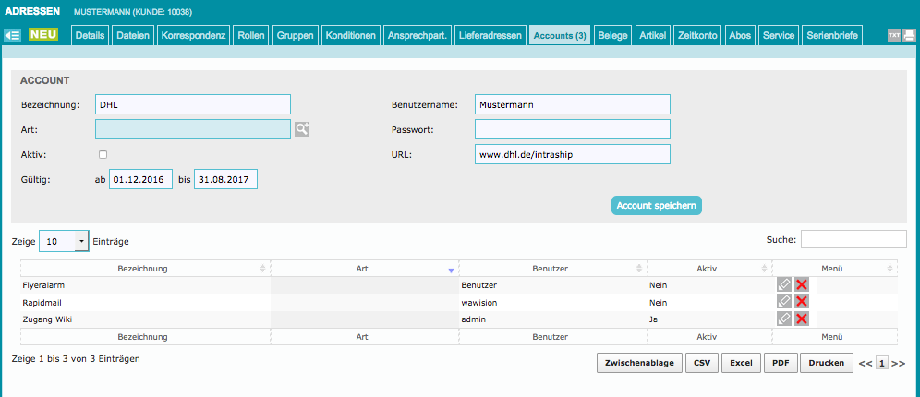920x397 pixels.
Task: Click the back arrow icon beside NEU
Action: click(13, 36)
